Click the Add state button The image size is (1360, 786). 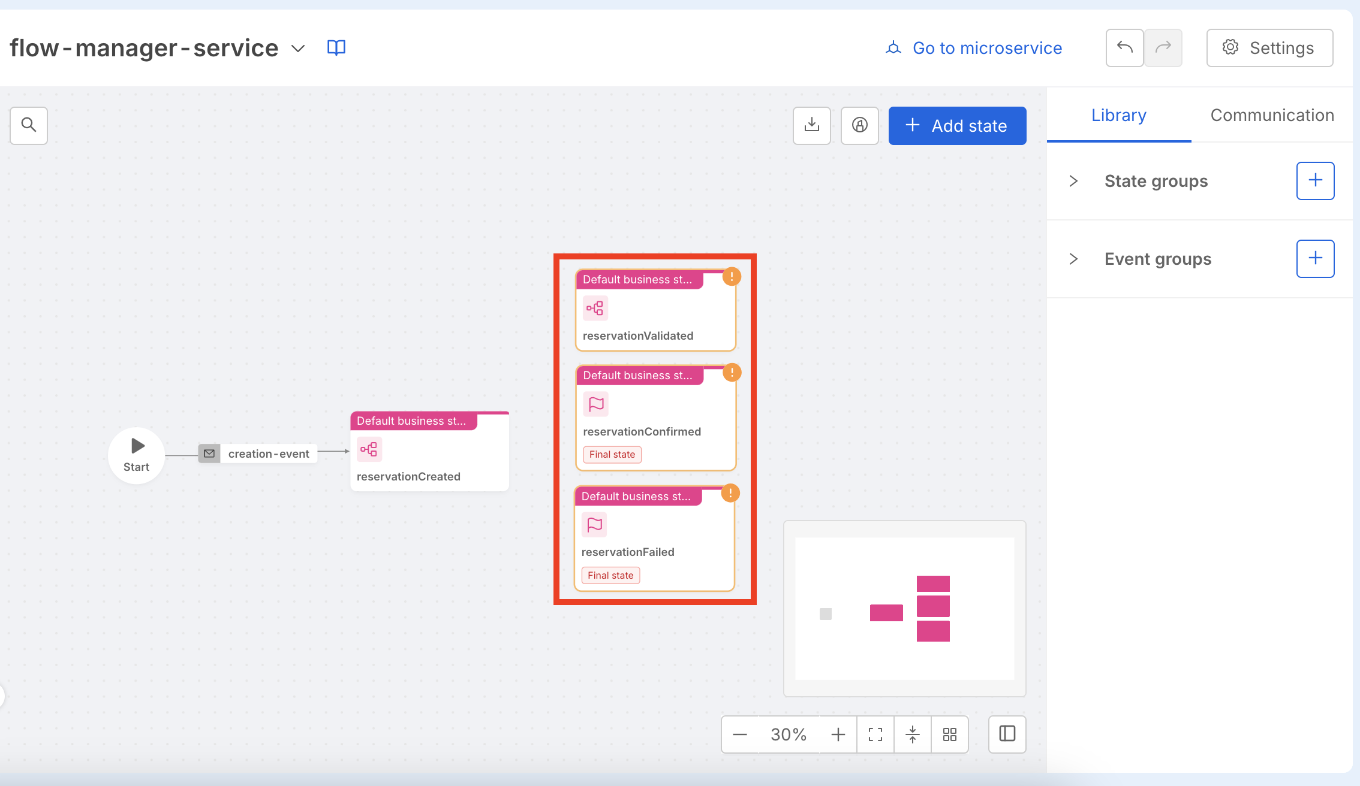pos(957,126)
